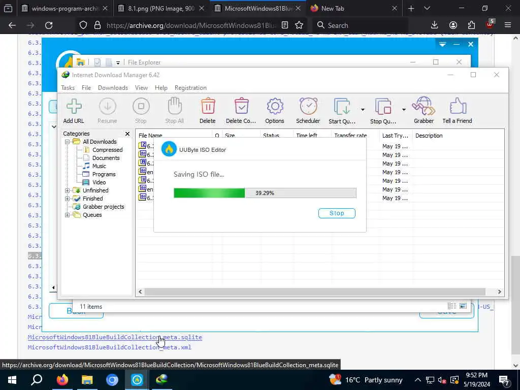Screen dimensions: 520x390
Task: Select the Documents category
Action: coord(106,158)
